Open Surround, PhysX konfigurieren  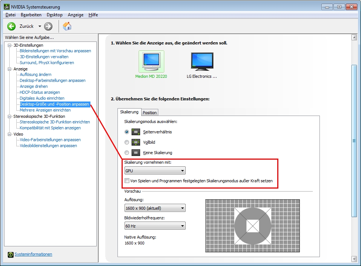[x=47, y=63]
